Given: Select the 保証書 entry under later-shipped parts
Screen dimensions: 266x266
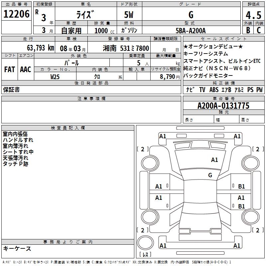Looking at the screenshot, I should [11, 90].
